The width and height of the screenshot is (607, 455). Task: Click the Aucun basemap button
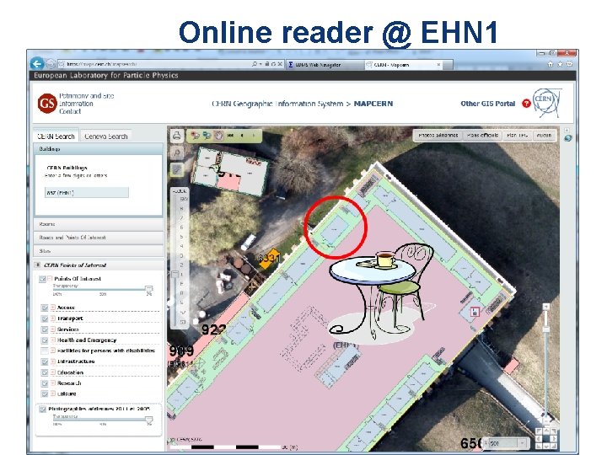click(545, 136)
